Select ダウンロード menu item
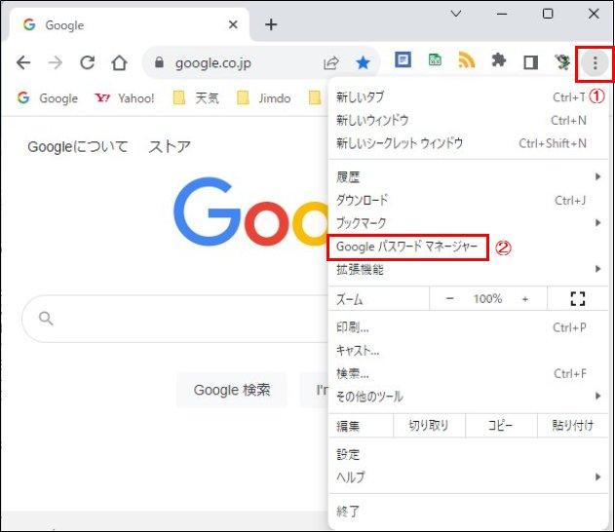 point(468,200)
